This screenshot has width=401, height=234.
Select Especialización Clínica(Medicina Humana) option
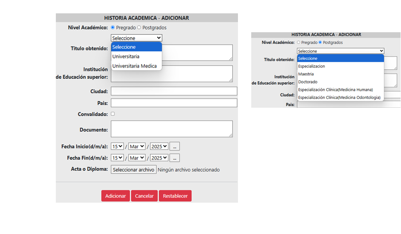(x=335, y=90)
